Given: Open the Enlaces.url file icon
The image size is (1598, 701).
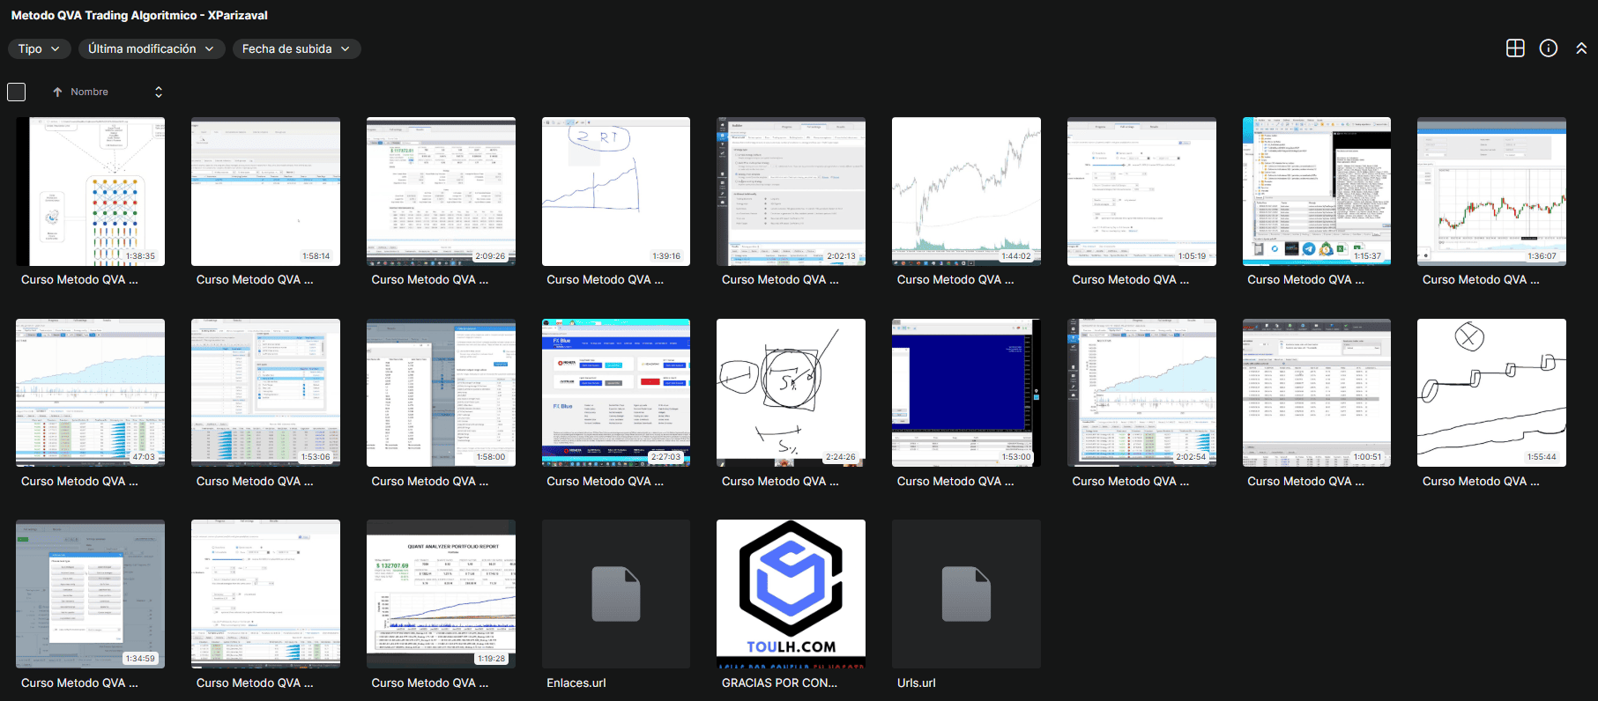Looking at the screenshot, I should coord(615,594).
